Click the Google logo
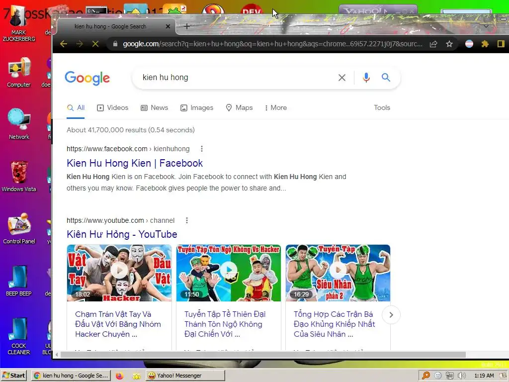 pyautogui.click(x=87, y=78)
